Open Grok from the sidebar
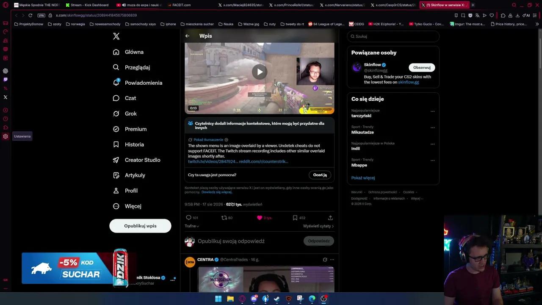542x305 pixels. 125,114
